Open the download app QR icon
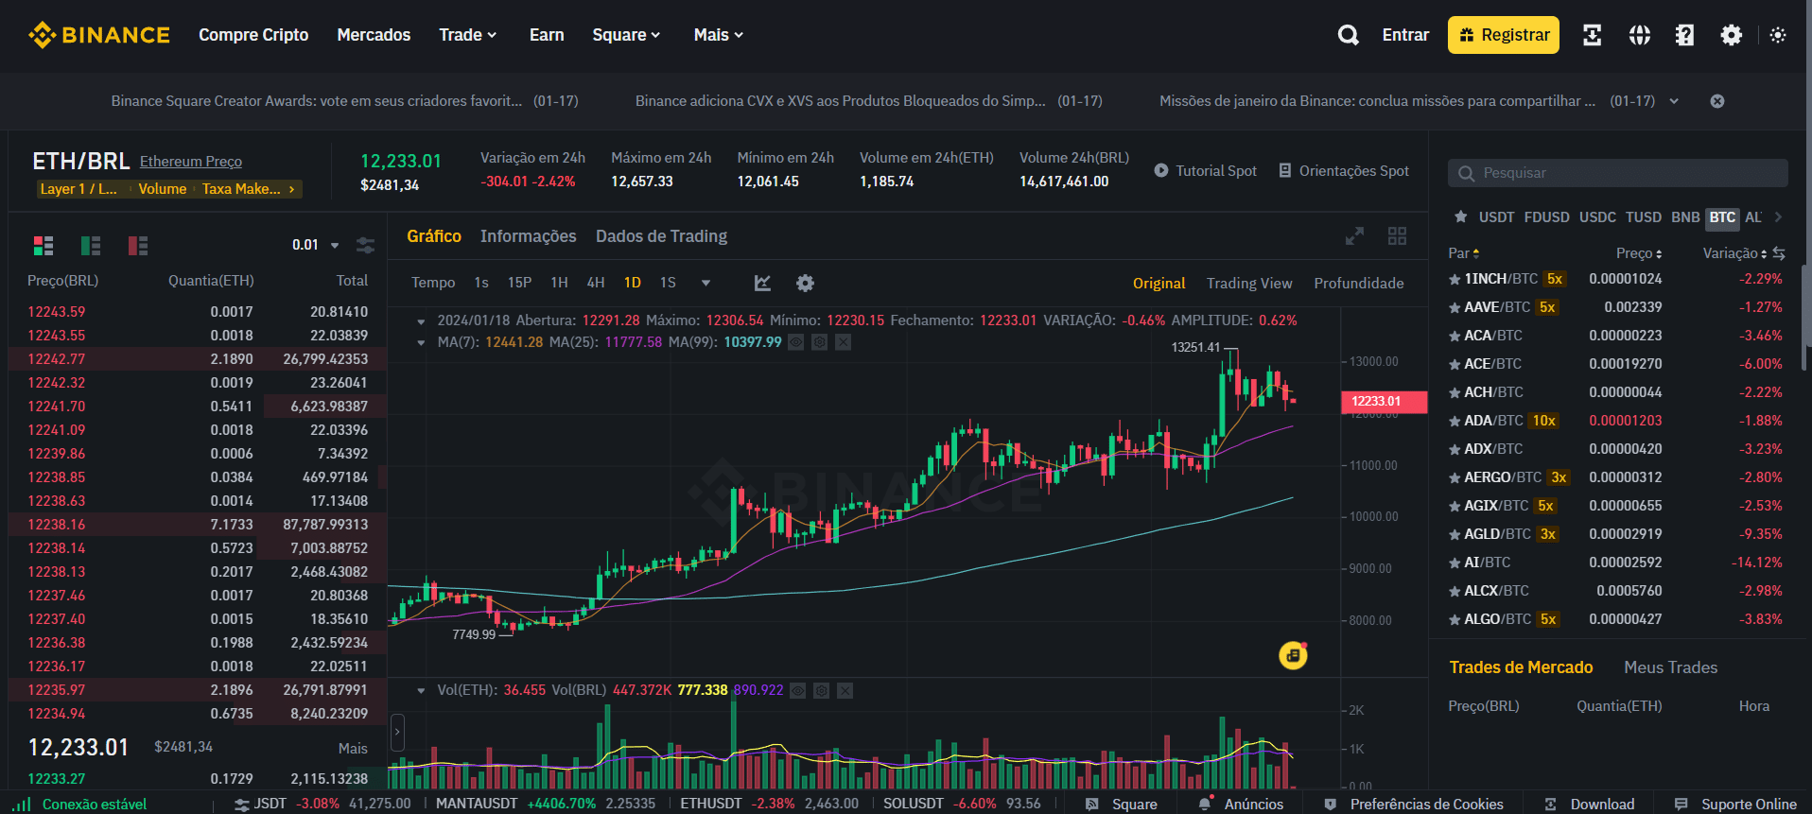Viewport: 1812px width, 814px height. click(1593, 35)
